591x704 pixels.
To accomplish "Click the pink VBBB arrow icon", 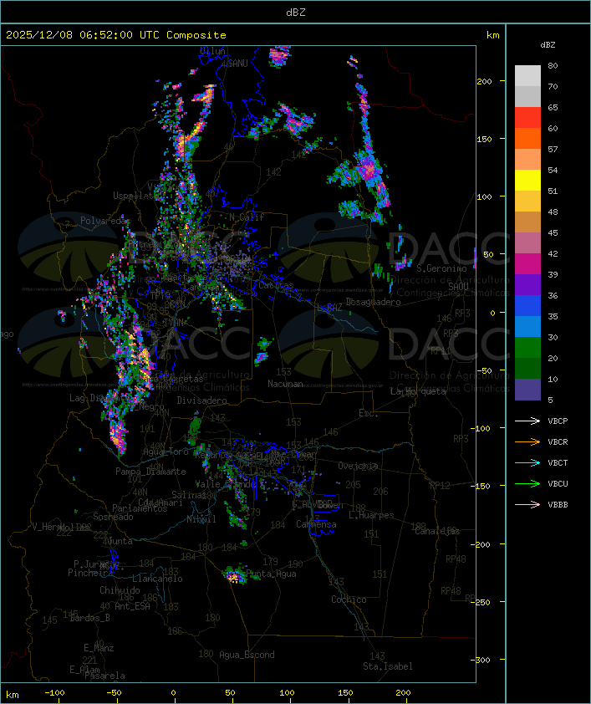I will click(x=527, y=504).
